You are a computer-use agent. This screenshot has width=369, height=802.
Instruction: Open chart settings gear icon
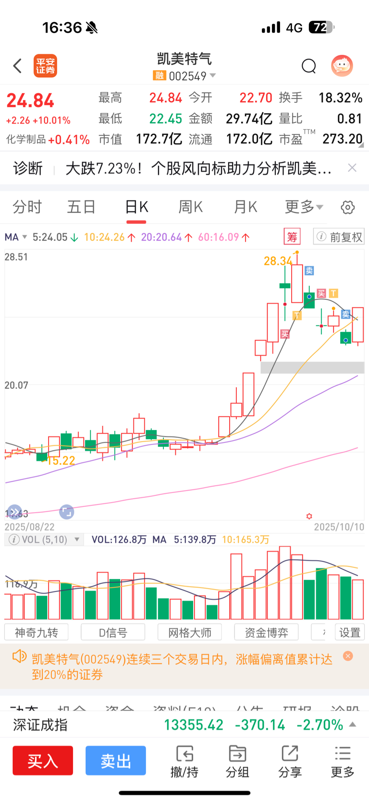[348, 207]
